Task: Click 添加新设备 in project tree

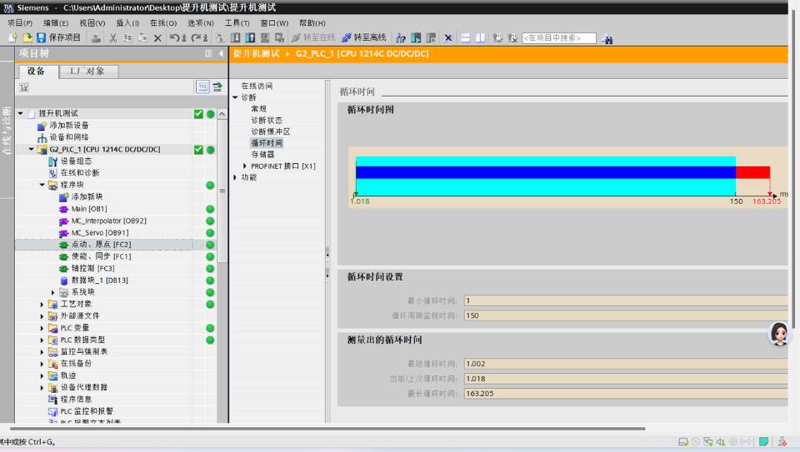Action: (x=69, y=126)
